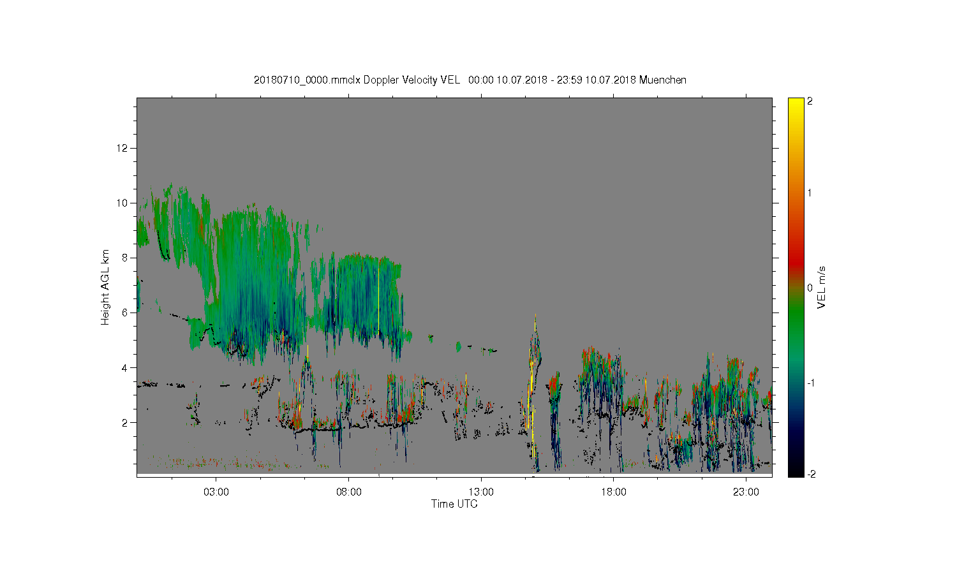Select the colorbar tick value 0

pos(810,288)
